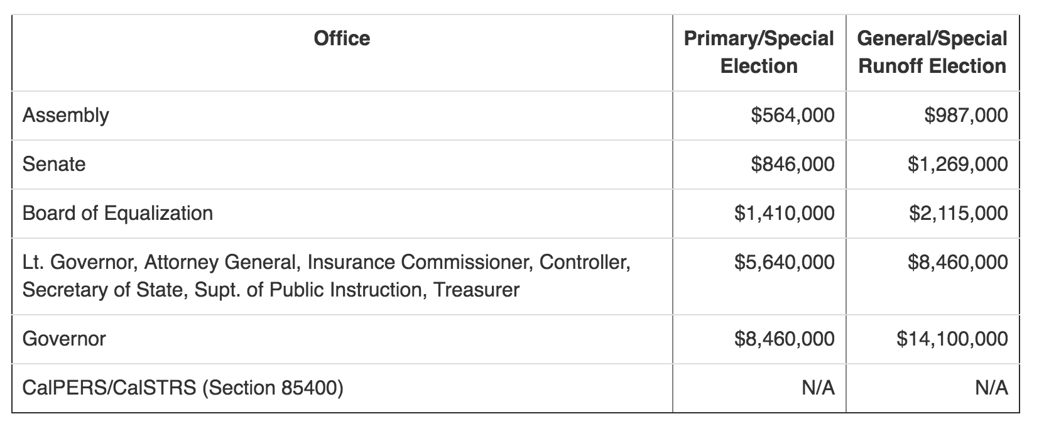Click the General/Special Runoff Election header
This screenshot has height=431, width=1044.
click(932, 52)
